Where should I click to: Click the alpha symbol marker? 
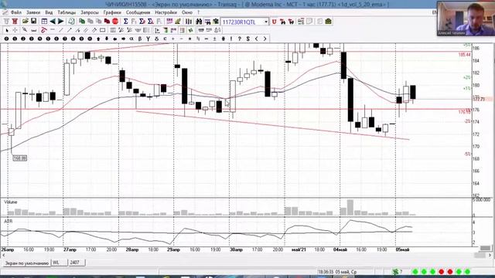pyautogui.click(x=131, y=39)
